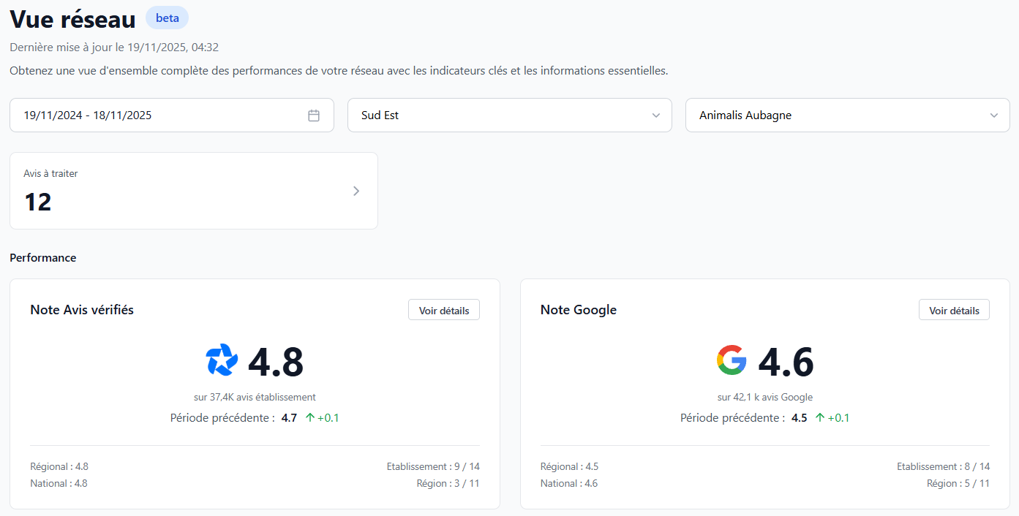This screenshot has width=1019, height=516.
Task: Open Voir détails for Note Avis vérifiés
Action: pyautogui.click(x=444, y=310)
